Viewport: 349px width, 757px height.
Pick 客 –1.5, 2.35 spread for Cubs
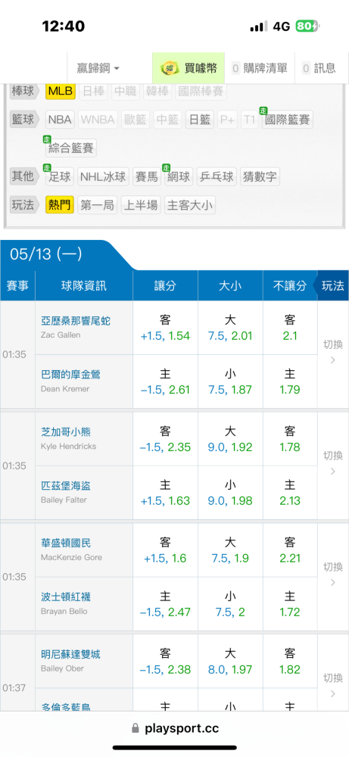pyautogui.click(x=165, y=439)
